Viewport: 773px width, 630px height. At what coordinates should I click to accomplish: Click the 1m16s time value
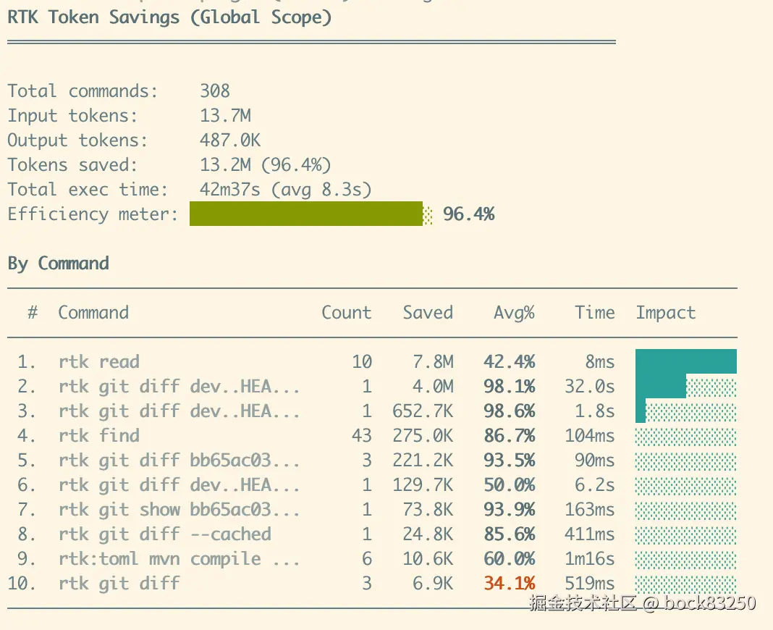pos(590,559)
